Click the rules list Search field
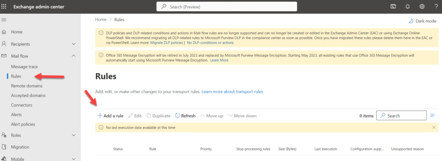 tap(401, 115)
